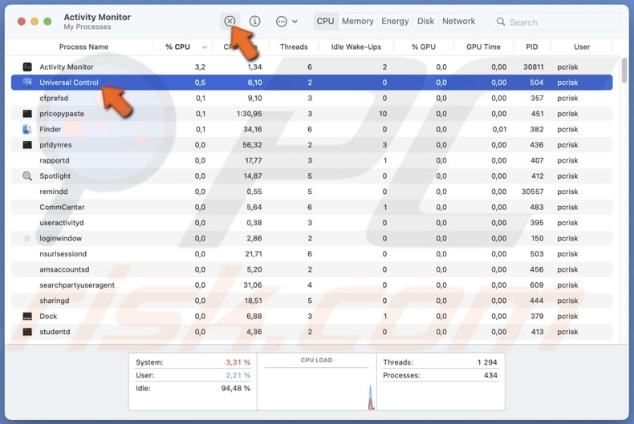The width and height of the screenshot is (634, 424).
Task: Click the Dock process icon
Action: 27,316
